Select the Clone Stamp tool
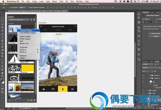Screen dimensions: 161x110 tap(2, 40)
